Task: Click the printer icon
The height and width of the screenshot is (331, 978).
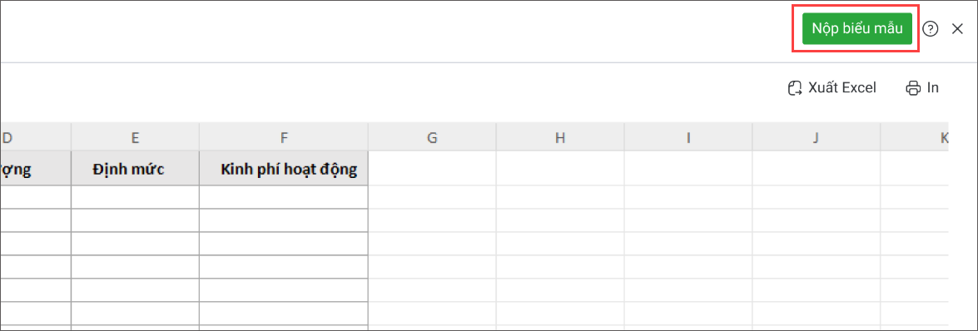Action: point(913,88)
